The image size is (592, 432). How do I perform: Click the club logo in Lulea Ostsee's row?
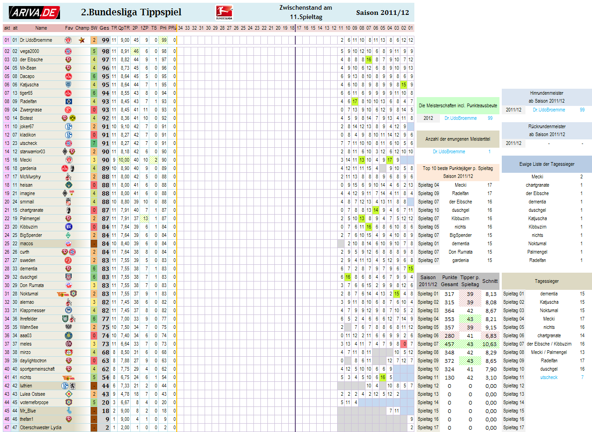pyautogui.click(x=68, y=394)
